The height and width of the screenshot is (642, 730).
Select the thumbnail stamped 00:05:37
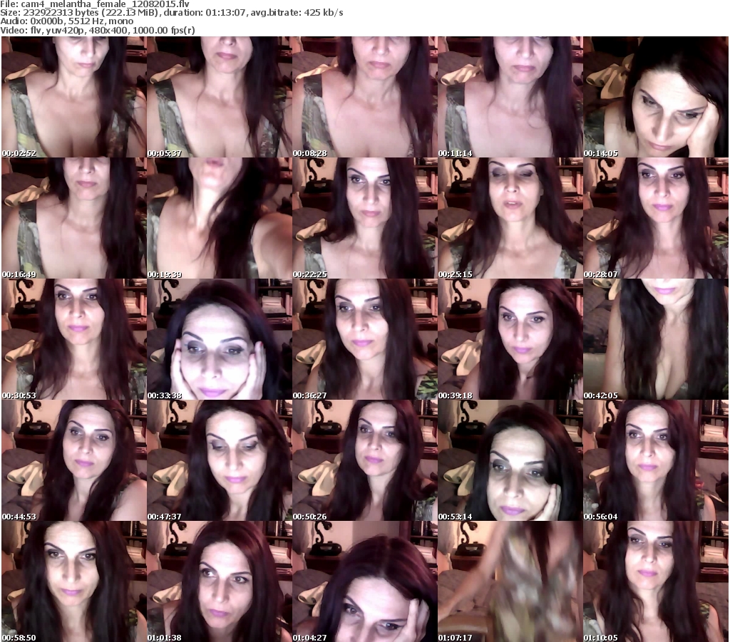[x=220, y=97]
